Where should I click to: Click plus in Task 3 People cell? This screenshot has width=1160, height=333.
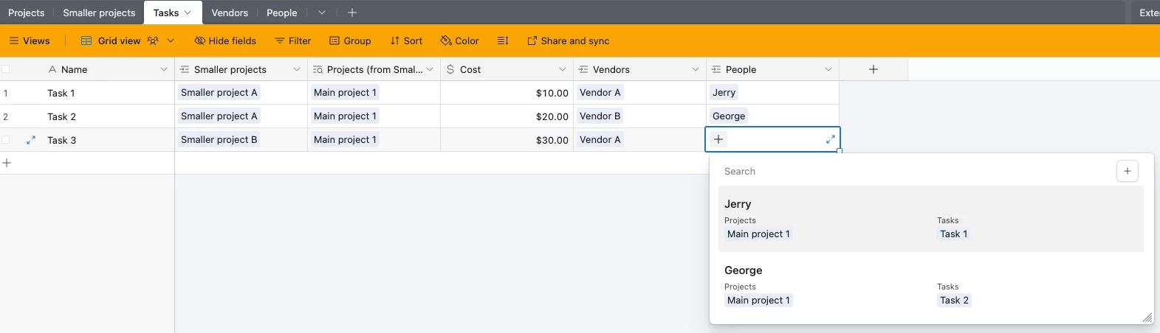click(x=718, y=139)
